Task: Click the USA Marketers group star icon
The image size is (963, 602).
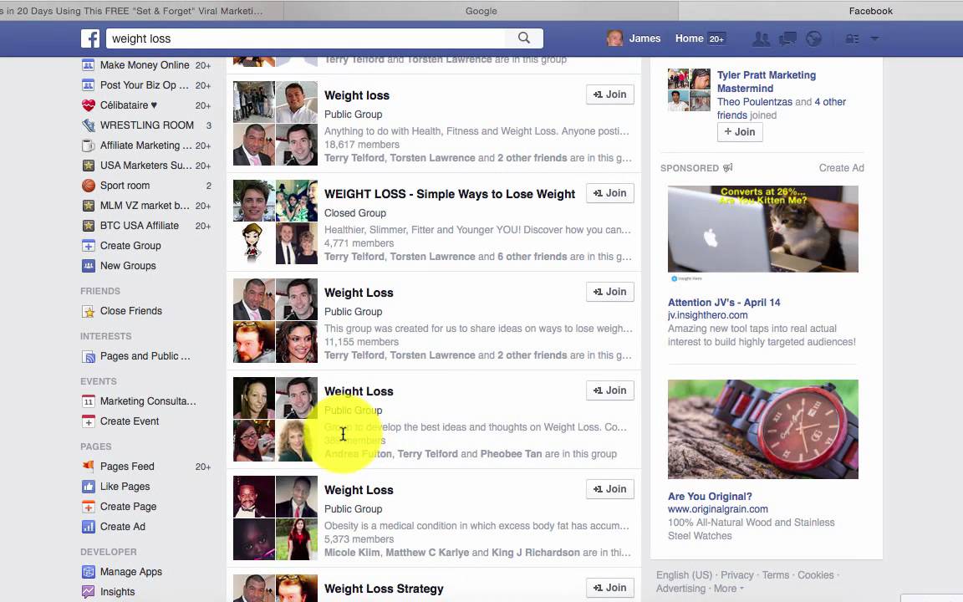Action: pos(89,166)
